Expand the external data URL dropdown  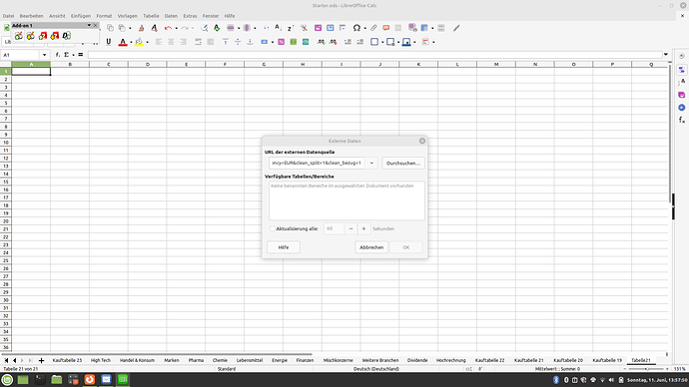tap(371, 164)
